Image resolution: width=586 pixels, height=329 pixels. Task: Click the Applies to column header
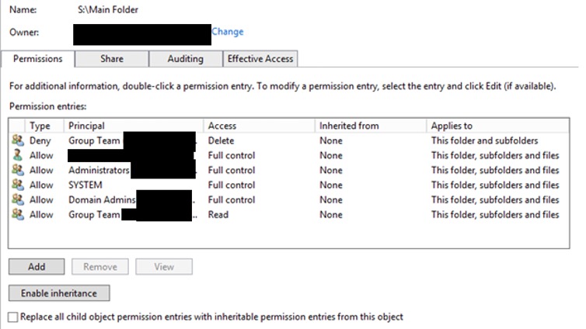click(x=494, y=126)
